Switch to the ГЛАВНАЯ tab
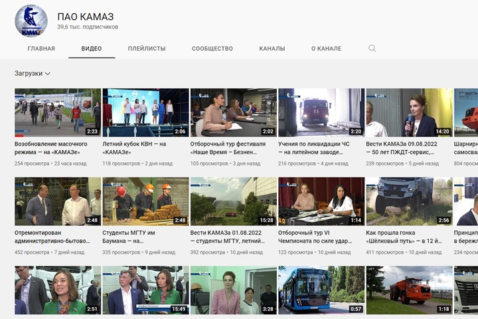The image size is (478, 319). click(41, 49)
